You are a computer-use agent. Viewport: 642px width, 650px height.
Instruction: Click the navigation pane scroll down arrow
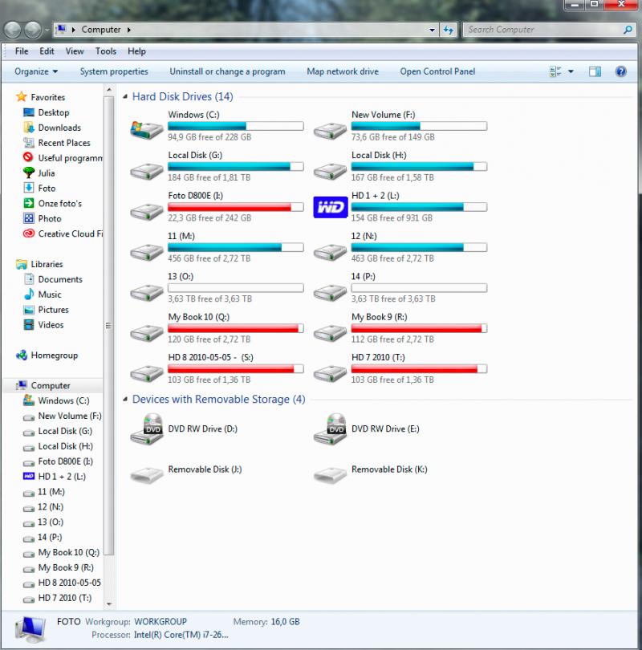109,604
